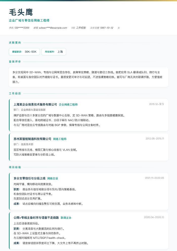Click the line 配合零信任接入，落地终端证书

point(52,120)
